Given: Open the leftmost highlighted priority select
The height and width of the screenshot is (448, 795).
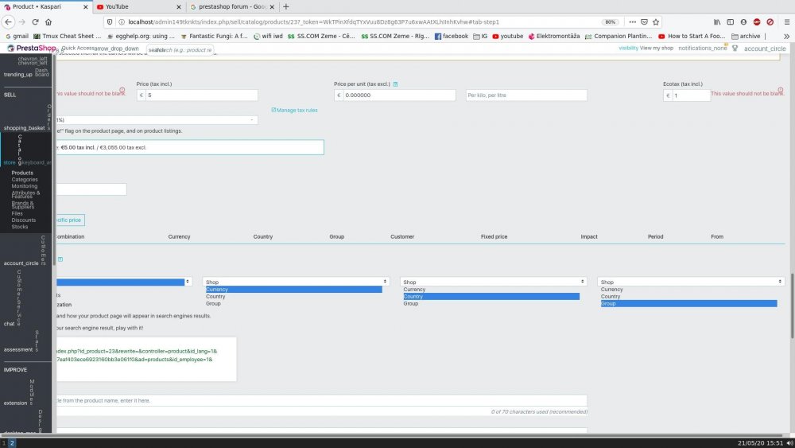Looking at the screenshot, I should tap(123, 282).
